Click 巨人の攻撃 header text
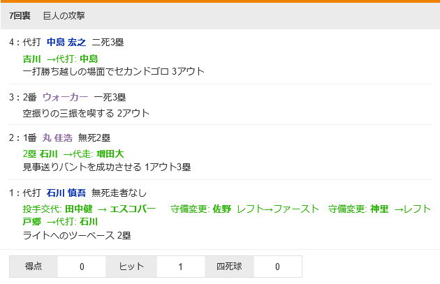Screen dimensions: 440x284 64,15
